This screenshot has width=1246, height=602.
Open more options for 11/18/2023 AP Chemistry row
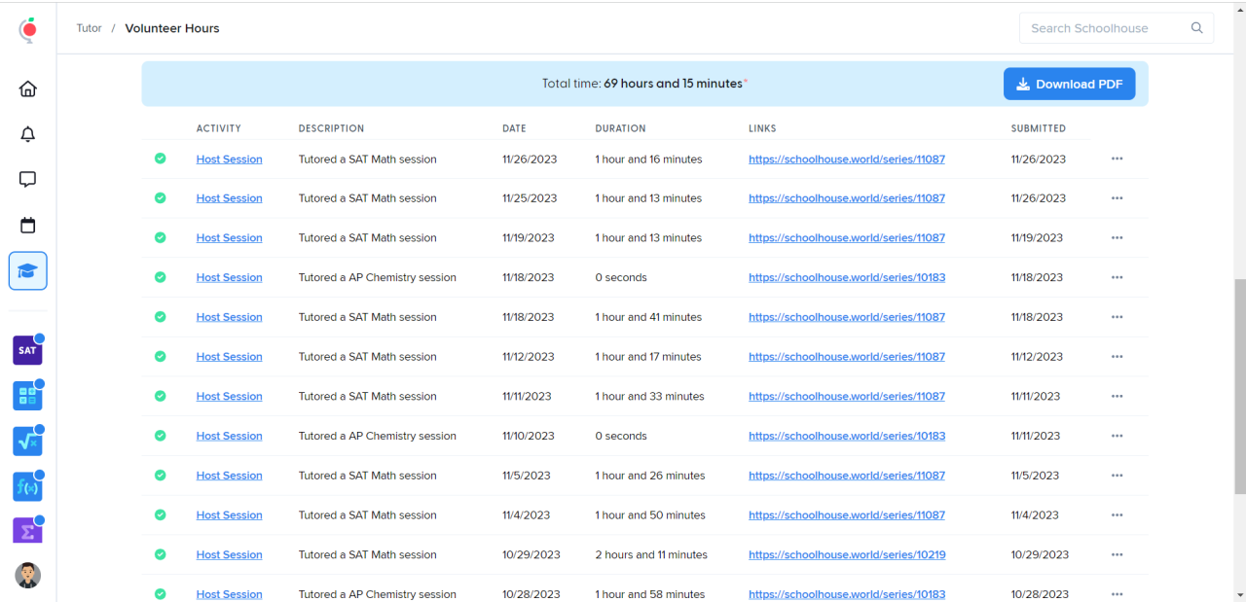tap(1117, 277)
